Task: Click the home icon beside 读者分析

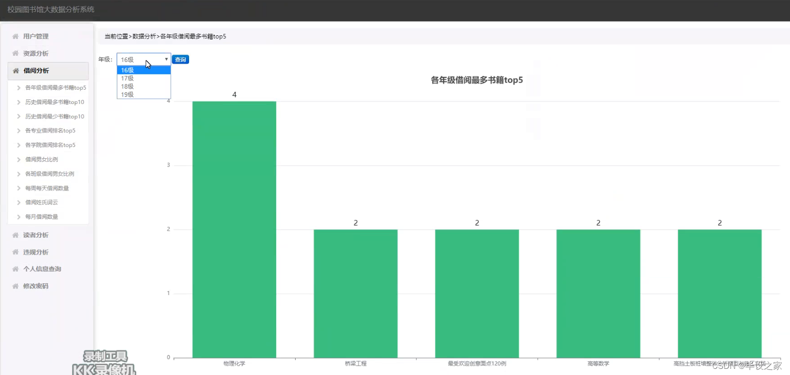Action: (x=16, y=235)
